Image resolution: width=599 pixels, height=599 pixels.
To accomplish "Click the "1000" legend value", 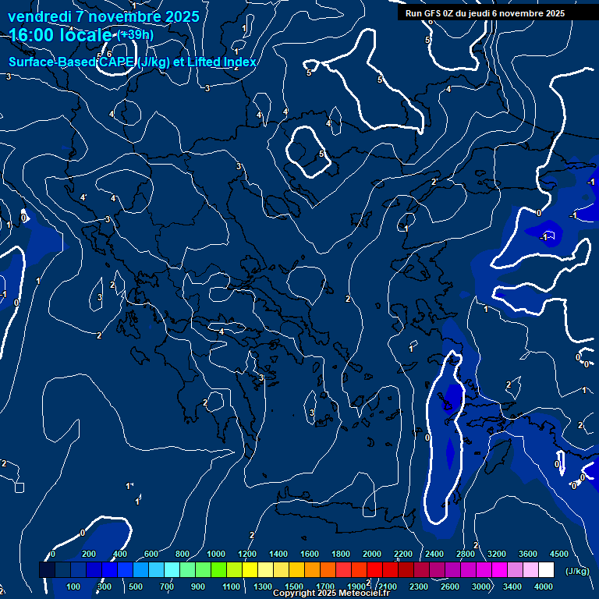I will pos(216,554).
